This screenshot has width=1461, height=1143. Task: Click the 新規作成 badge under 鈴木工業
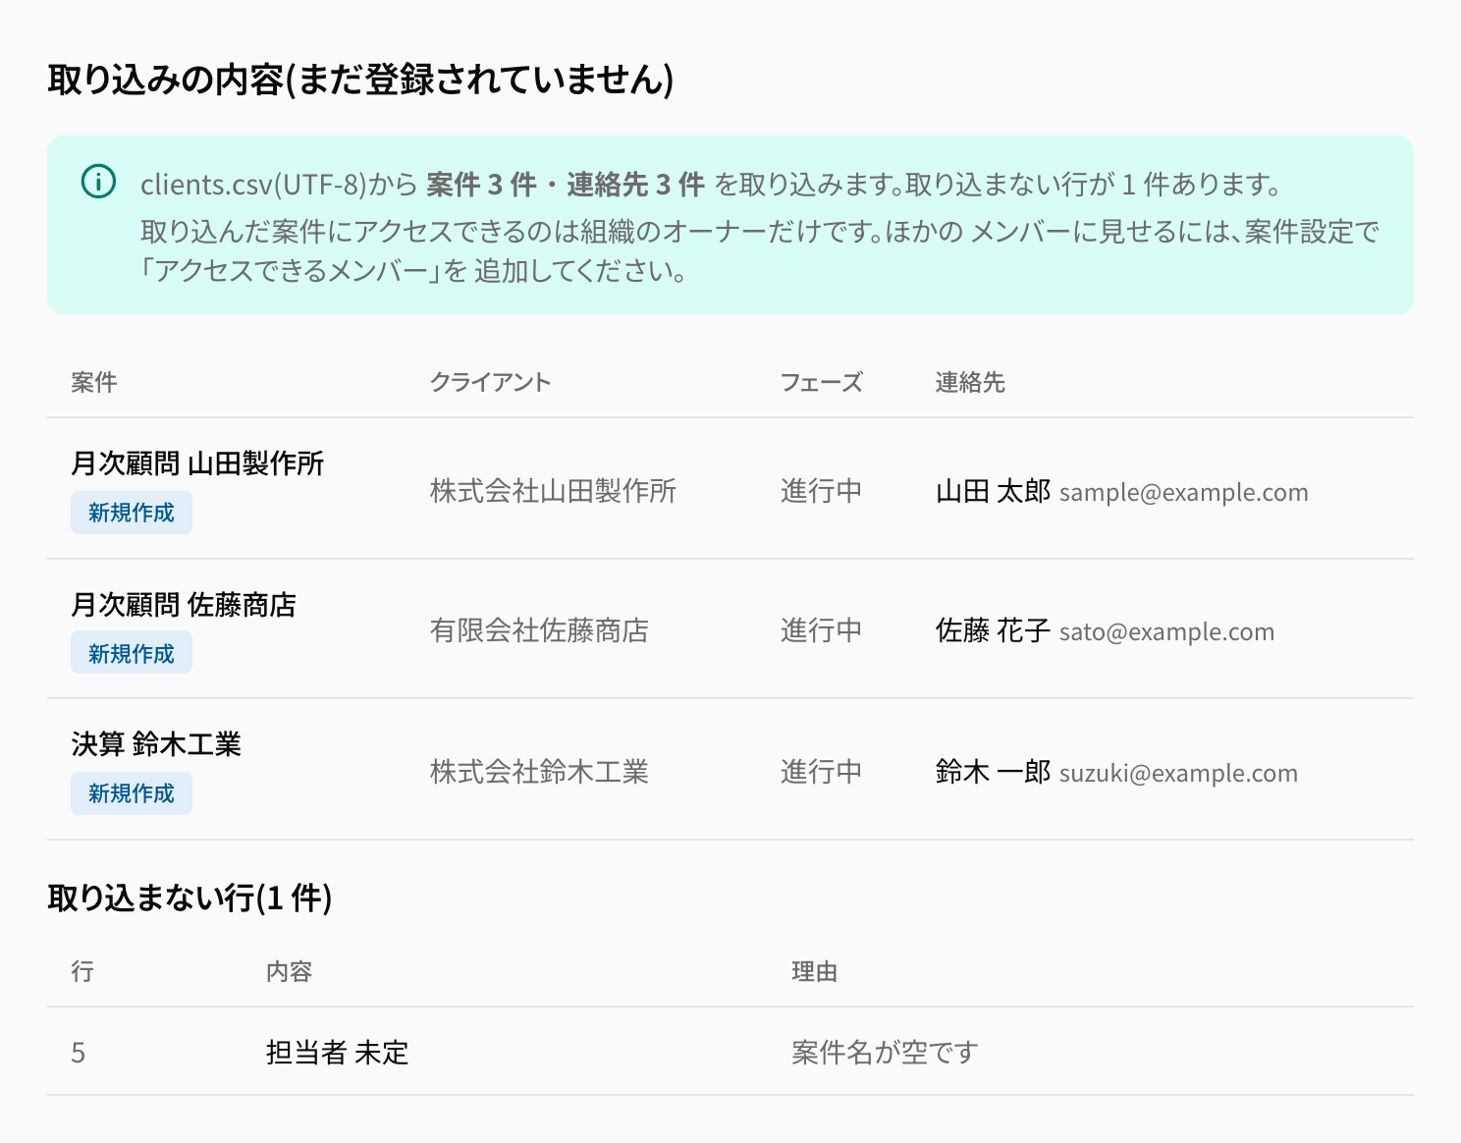point(132,793)
